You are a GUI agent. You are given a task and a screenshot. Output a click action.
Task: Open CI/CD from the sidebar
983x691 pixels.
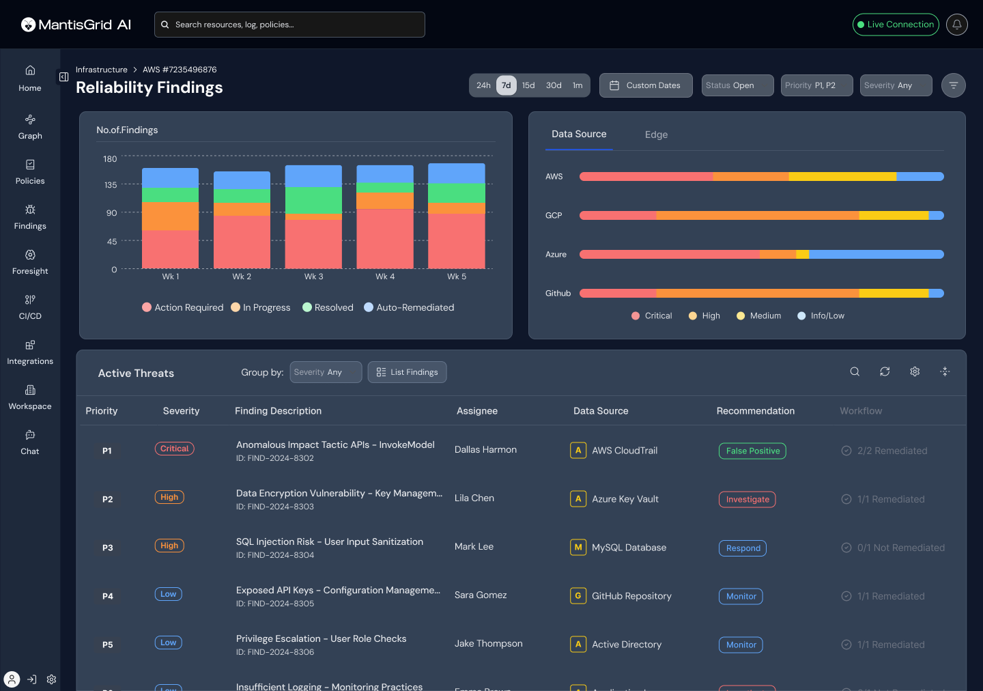tap(30, 307)
